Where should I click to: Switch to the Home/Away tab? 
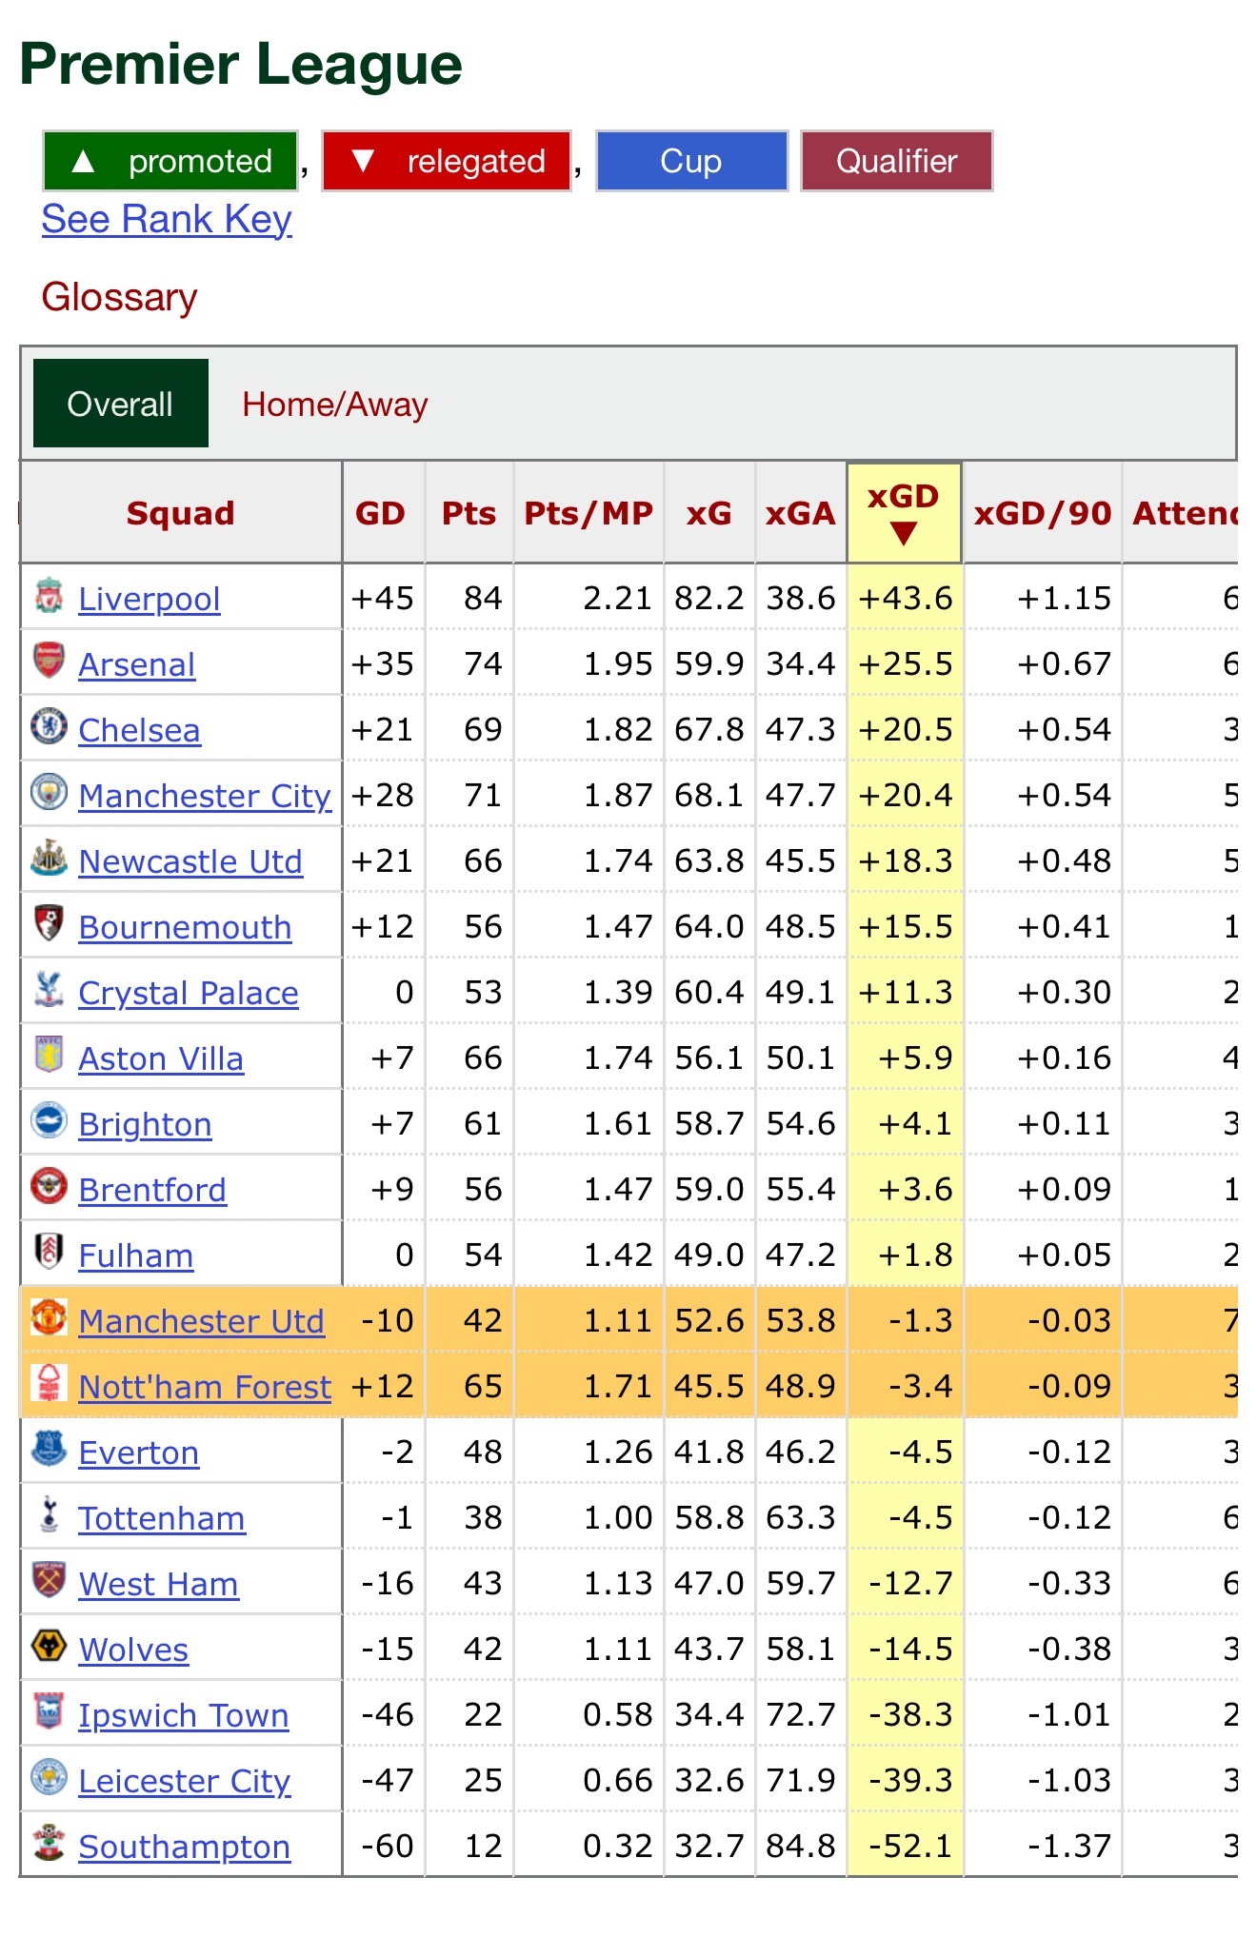pyautogui.click(x=335, y=405)
